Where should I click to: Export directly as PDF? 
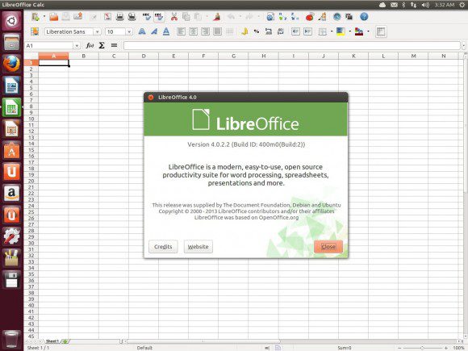click(107, 17)
